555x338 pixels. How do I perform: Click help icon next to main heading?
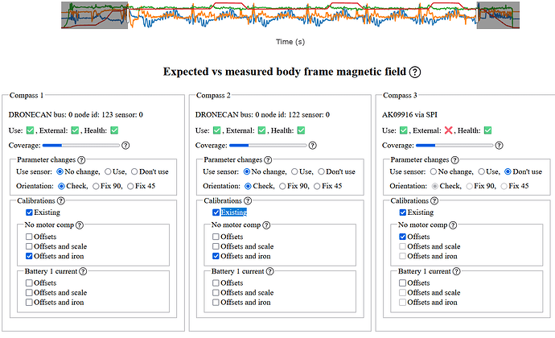coord(415,72)
